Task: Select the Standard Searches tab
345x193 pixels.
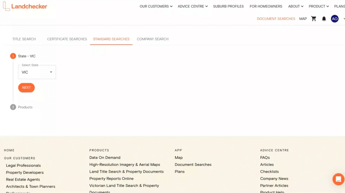Action: (111, 39)
